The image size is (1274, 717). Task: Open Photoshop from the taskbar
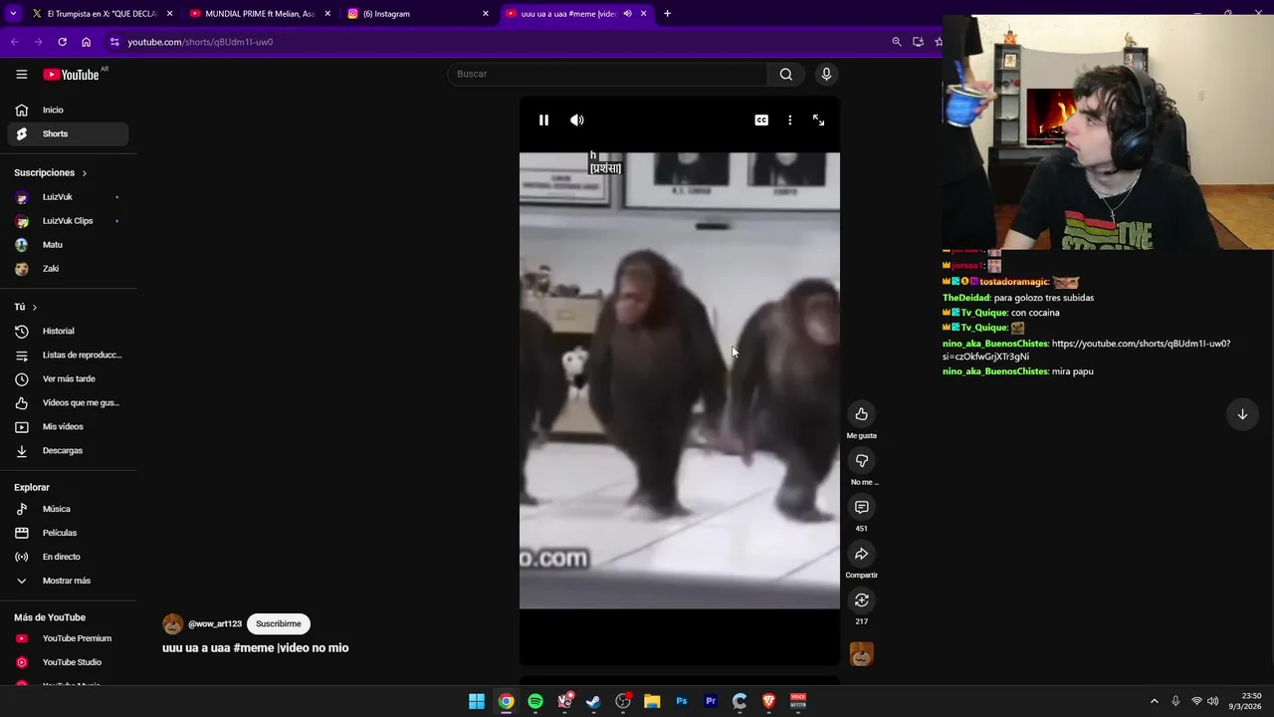pyautogui.click(x=682, y=701)
